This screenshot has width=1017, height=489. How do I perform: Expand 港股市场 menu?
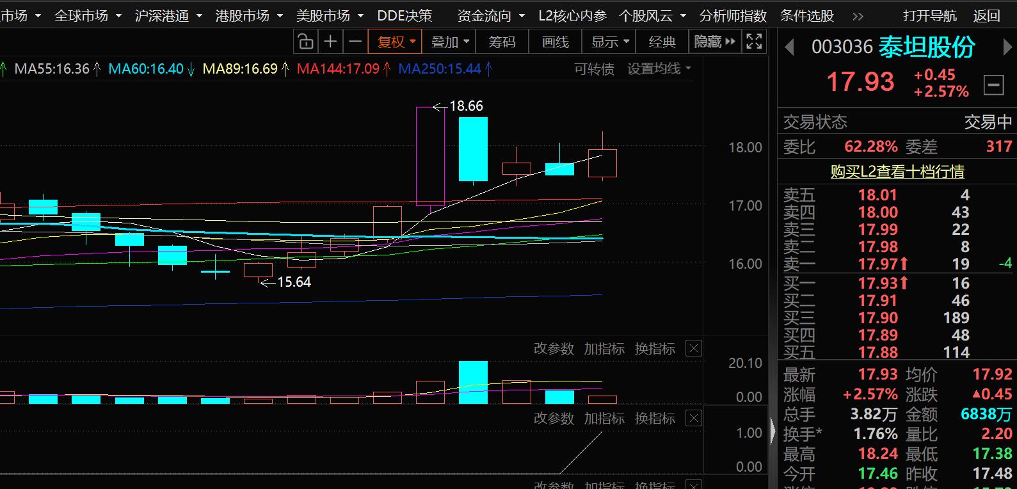[250, 16]
